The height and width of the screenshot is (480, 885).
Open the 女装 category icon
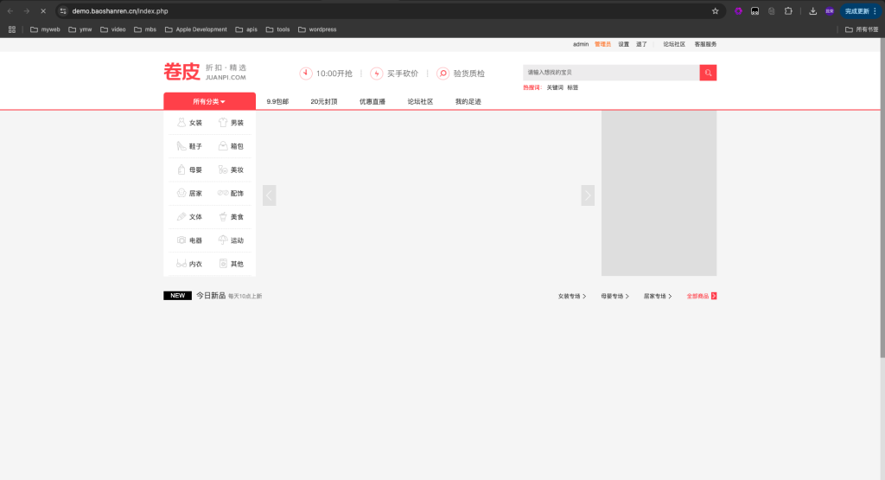[x=181, y=123]
